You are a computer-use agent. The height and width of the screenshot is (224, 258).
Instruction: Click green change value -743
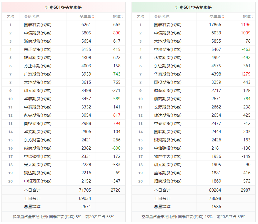click(116, 74)
